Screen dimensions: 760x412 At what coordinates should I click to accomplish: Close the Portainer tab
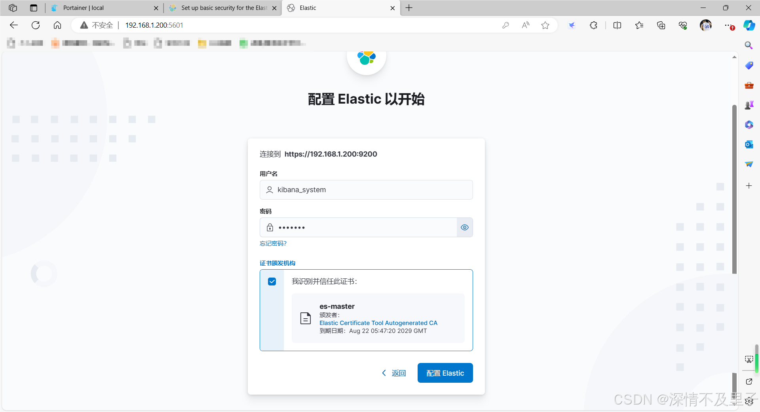(156, 8)
